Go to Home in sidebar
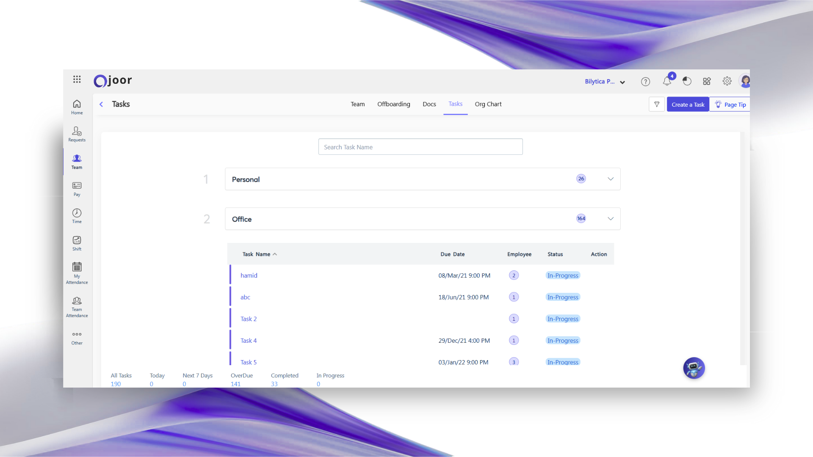 point(77,107)
